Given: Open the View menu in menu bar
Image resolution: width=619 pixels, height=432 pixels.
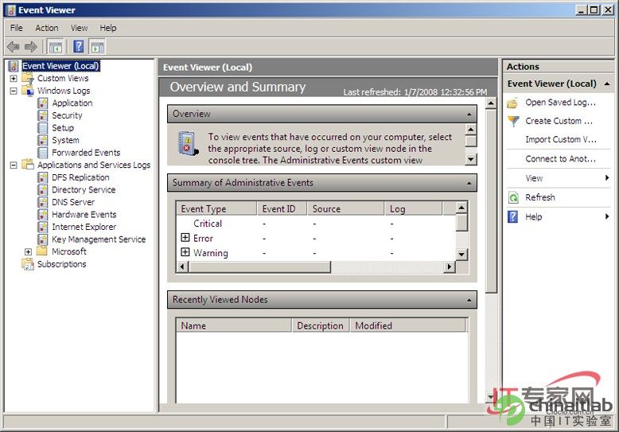Looking at the screenshot, I should 79,28.
